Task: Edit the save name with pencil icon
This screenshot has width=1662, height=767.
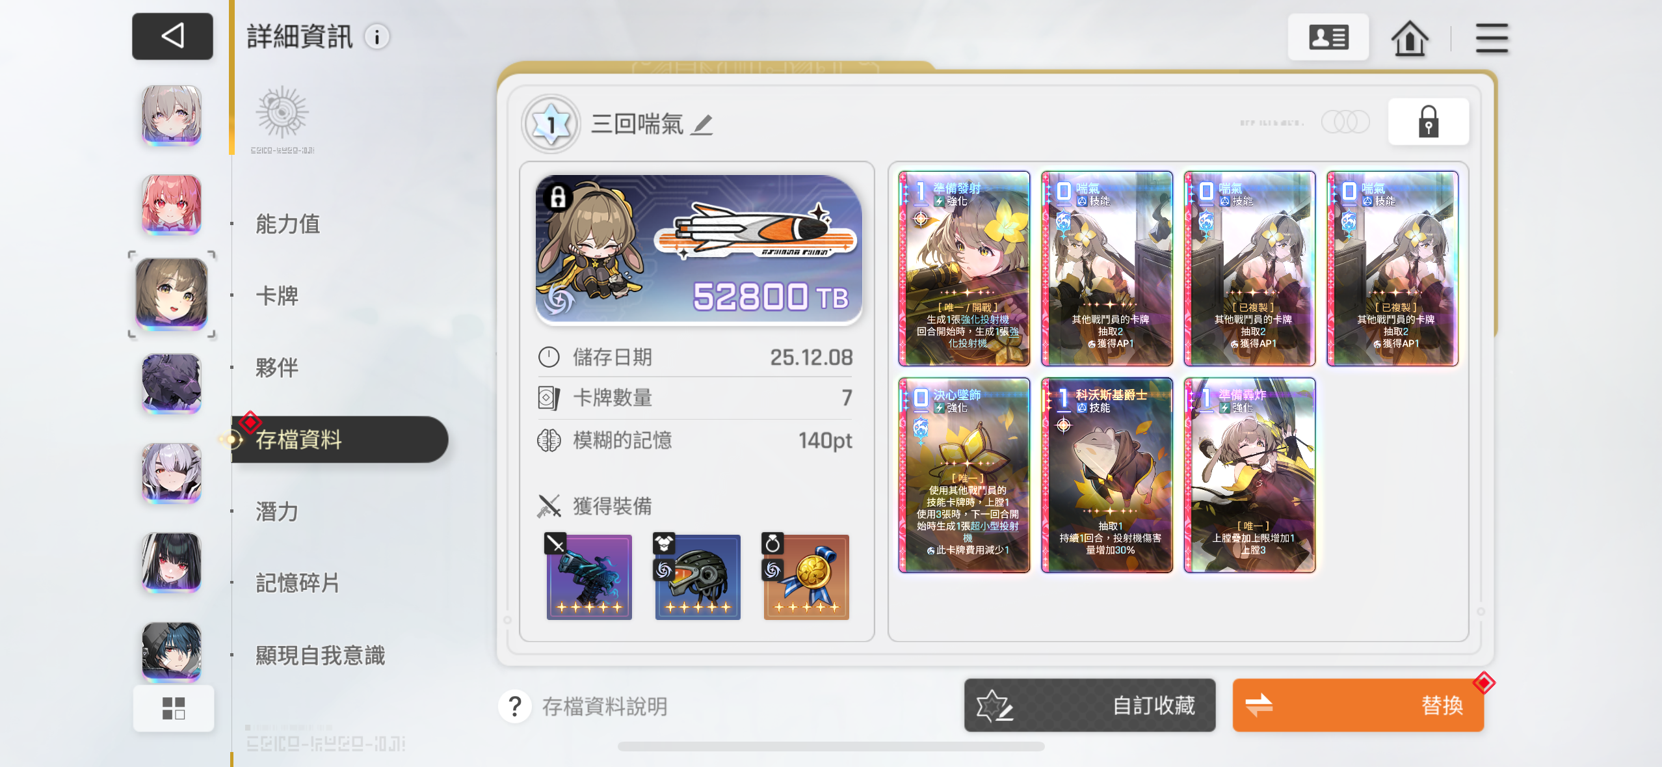Action: click(702, 124)
